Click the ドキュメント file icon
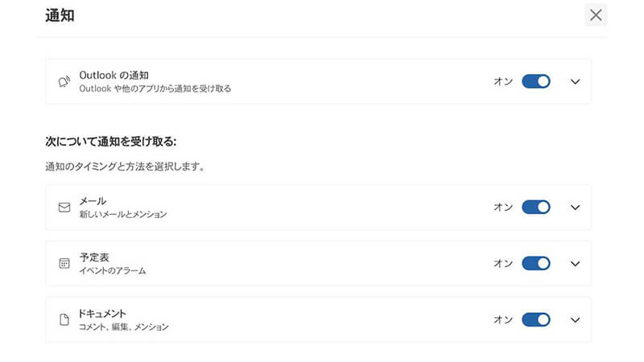The height and width of the screenshot is (362, 644). pos(64,319)
